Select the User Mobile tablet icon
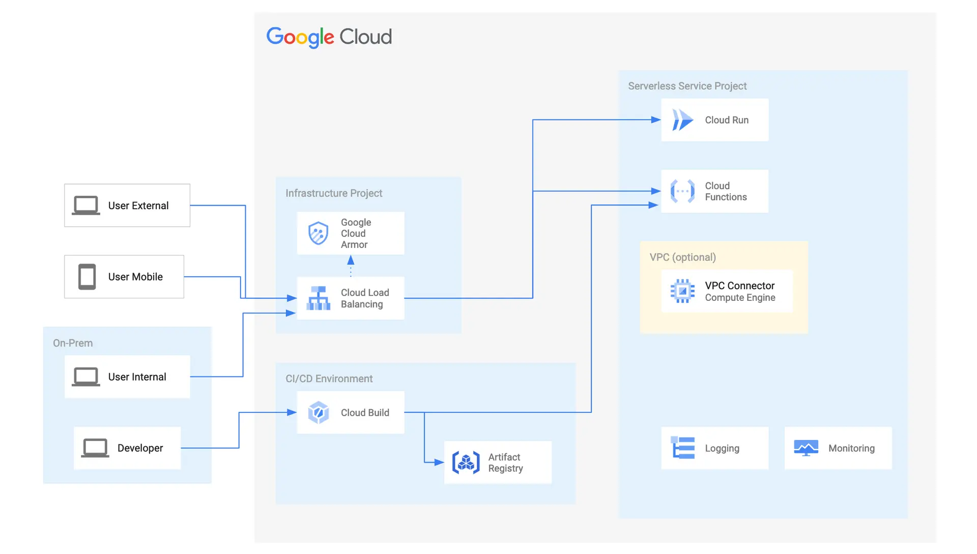This screenshot has width=977, height=554. (x=87, y=277)
